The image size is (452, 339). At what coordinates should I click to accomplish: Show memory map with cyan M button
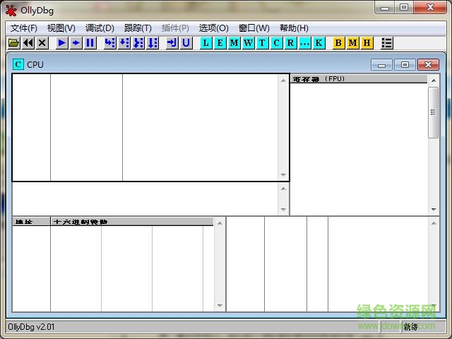(234, 43)
